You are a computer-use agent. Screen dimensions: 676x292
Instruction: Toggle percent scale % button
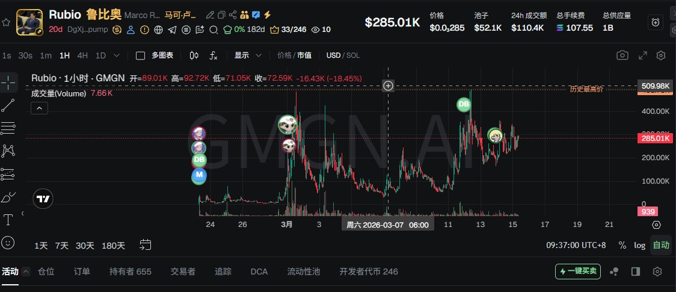click(622, 245)
